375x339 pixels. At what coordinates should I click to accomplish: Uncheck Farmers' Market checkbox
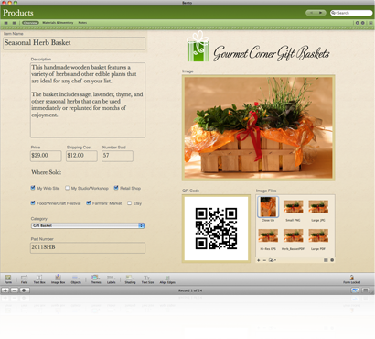click(89, 202)
